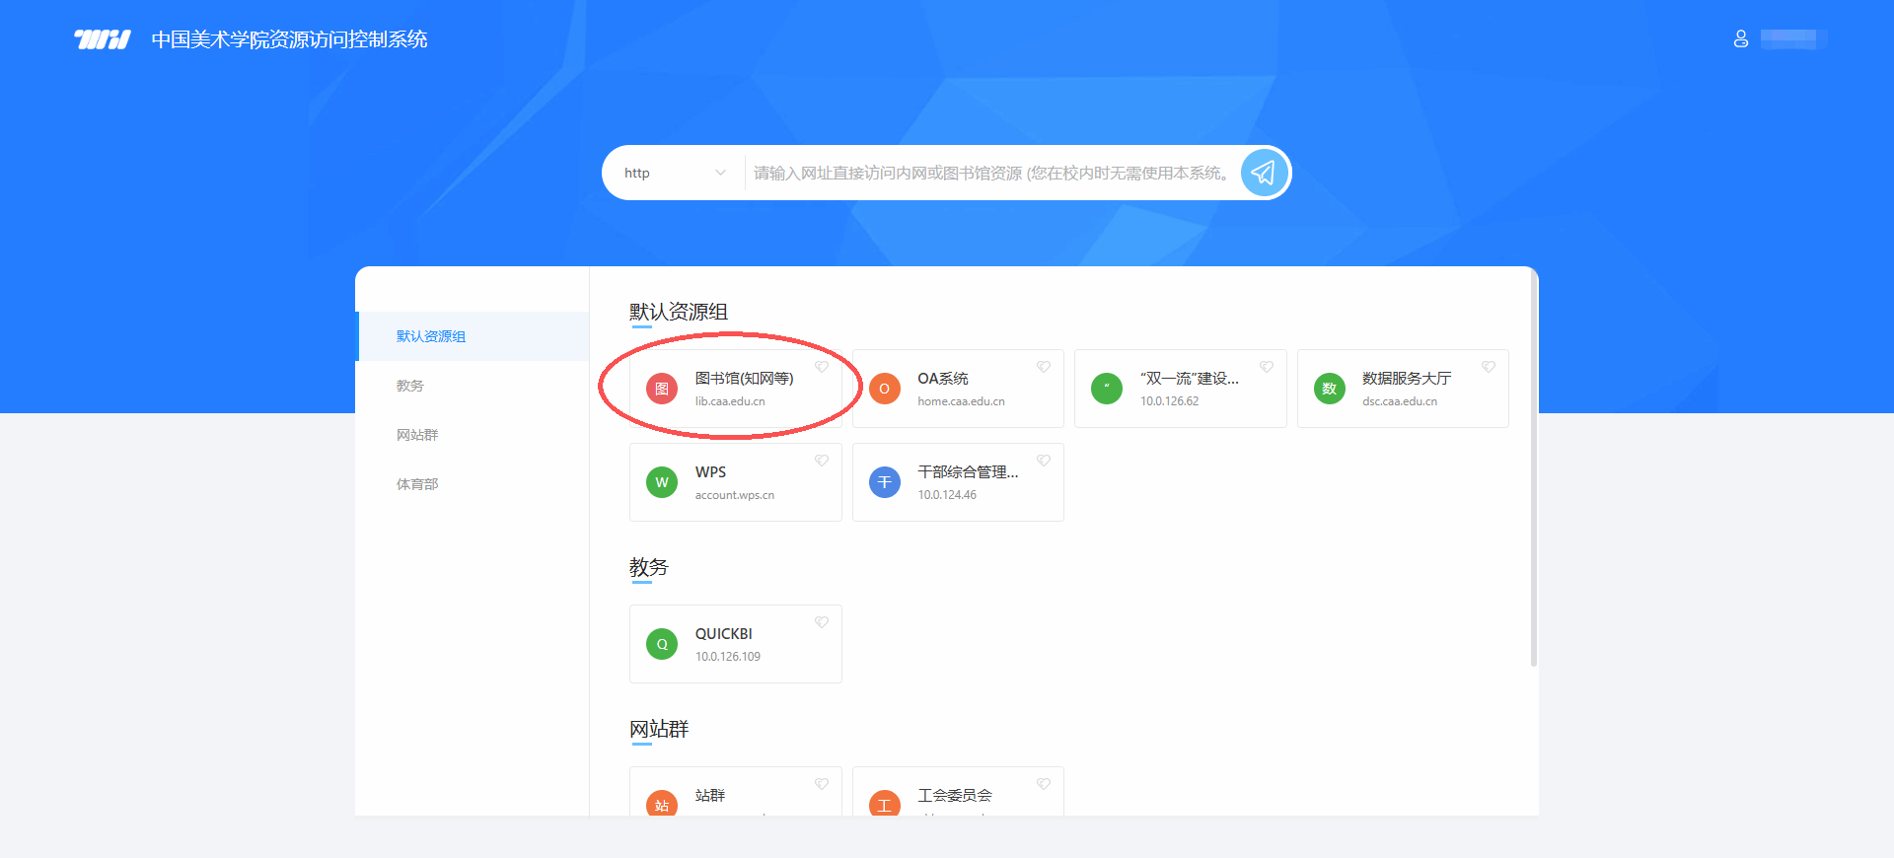Toggle favorite heart on OA系统 card
Screen dimensions: 1894x858
(1044, 367)
